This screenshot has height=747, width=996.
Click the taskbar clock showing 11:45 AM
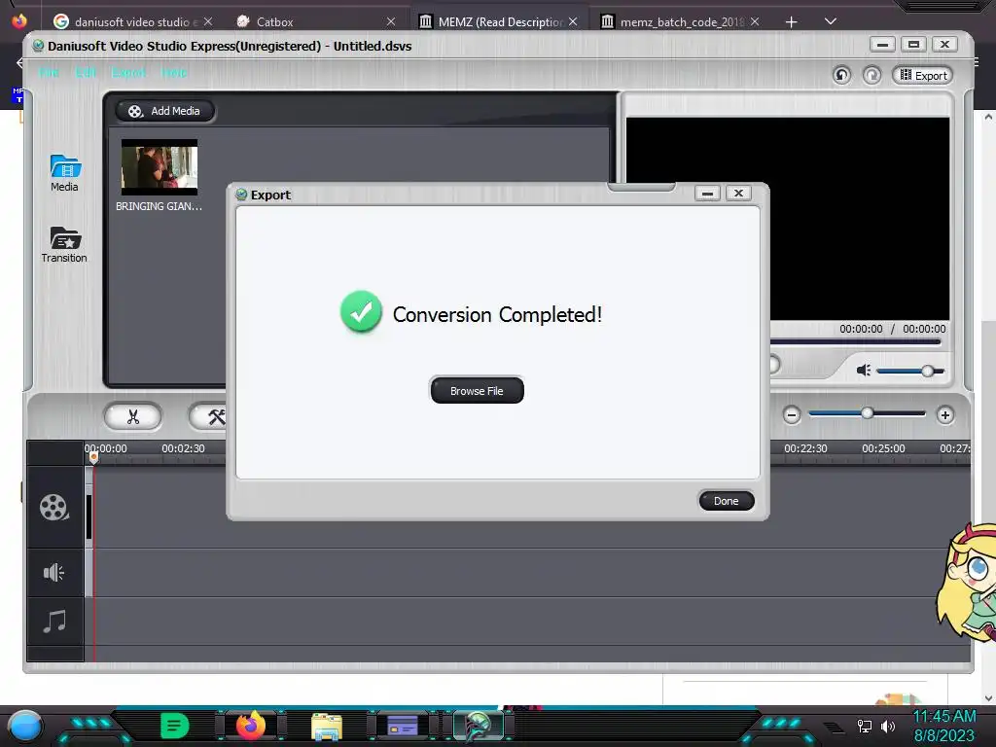tap(943, 717)
